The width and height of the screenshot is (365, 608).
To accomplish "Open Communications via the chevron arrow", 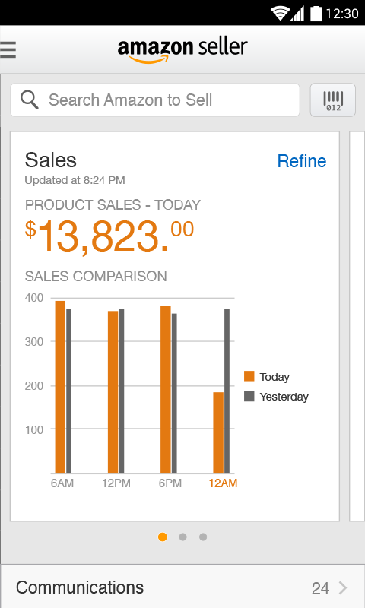I will [343, 587].
